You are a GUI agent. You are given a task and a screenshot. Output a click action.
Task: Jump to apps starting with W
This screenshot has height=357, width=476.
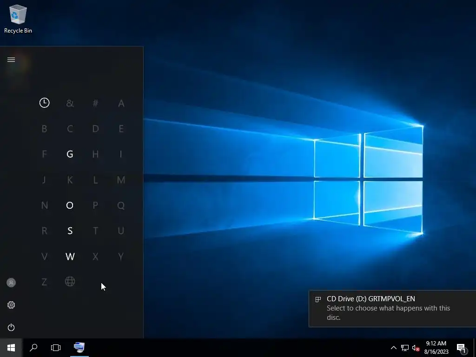(x=70, y=257)
